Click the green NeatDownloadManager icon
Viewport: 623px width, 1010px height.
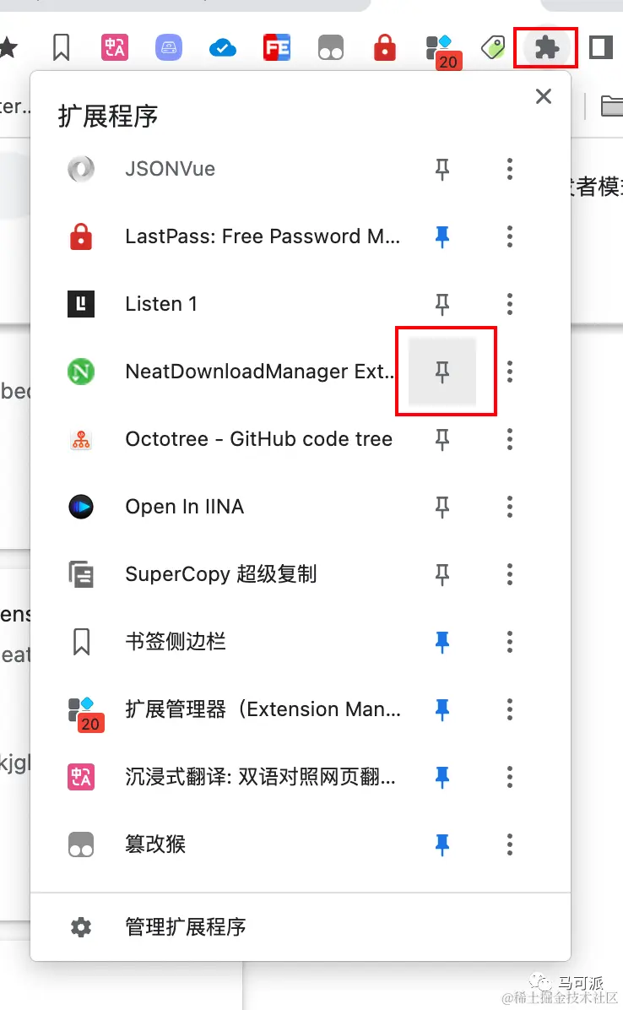click(x=81, y=372)
